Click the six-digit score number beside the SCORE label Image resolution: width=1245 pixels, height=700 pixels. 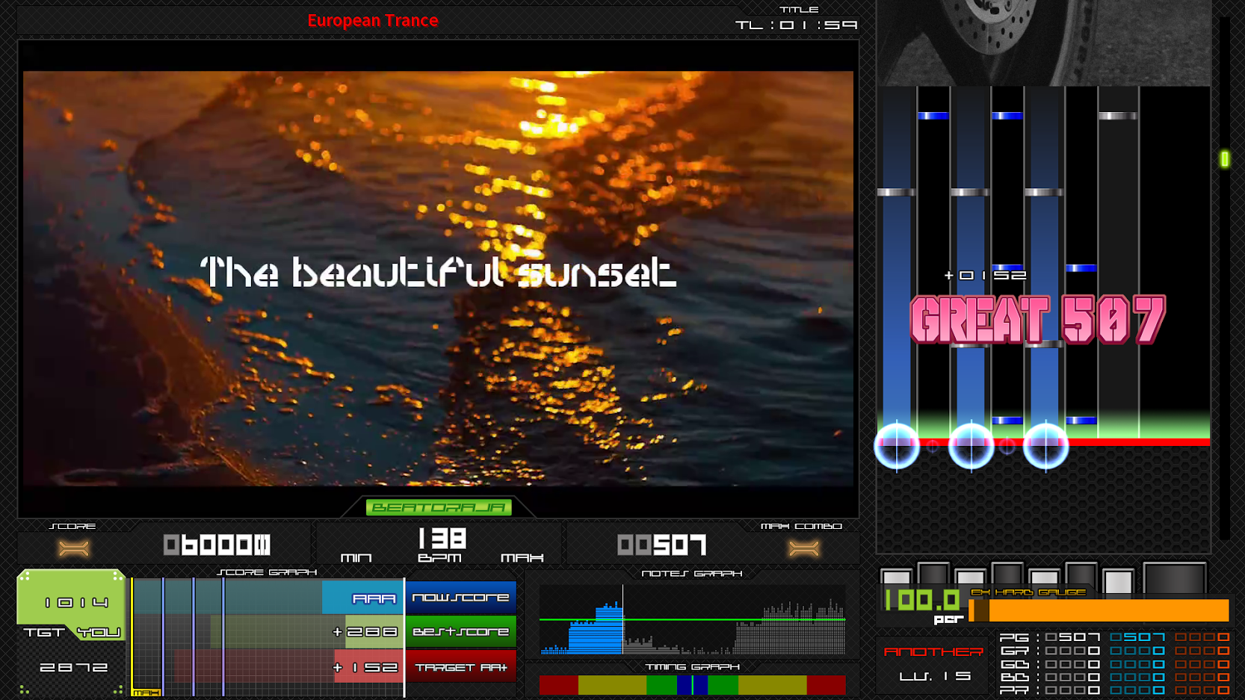pos(217,545)
